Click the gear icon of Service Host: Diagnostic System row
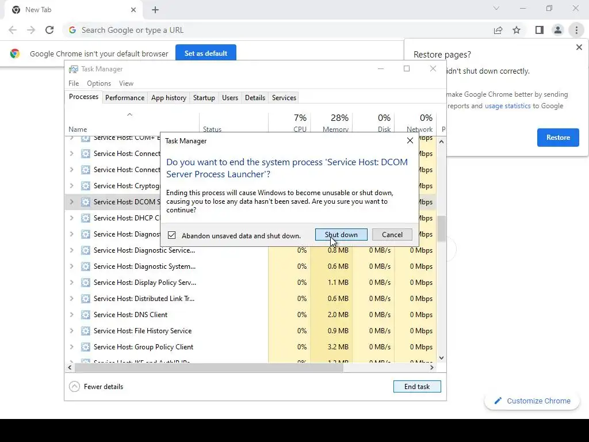589x442 pixels. (86, 266)
